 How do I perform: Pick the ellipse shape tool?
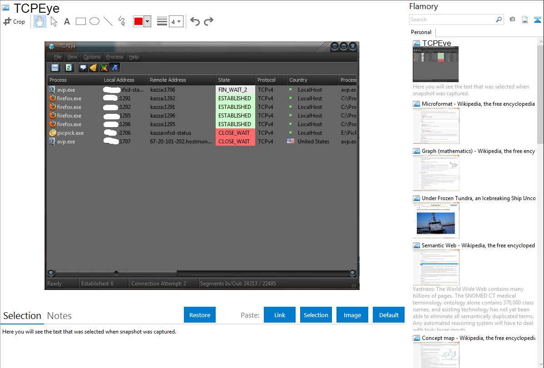(x=94, y=21)
